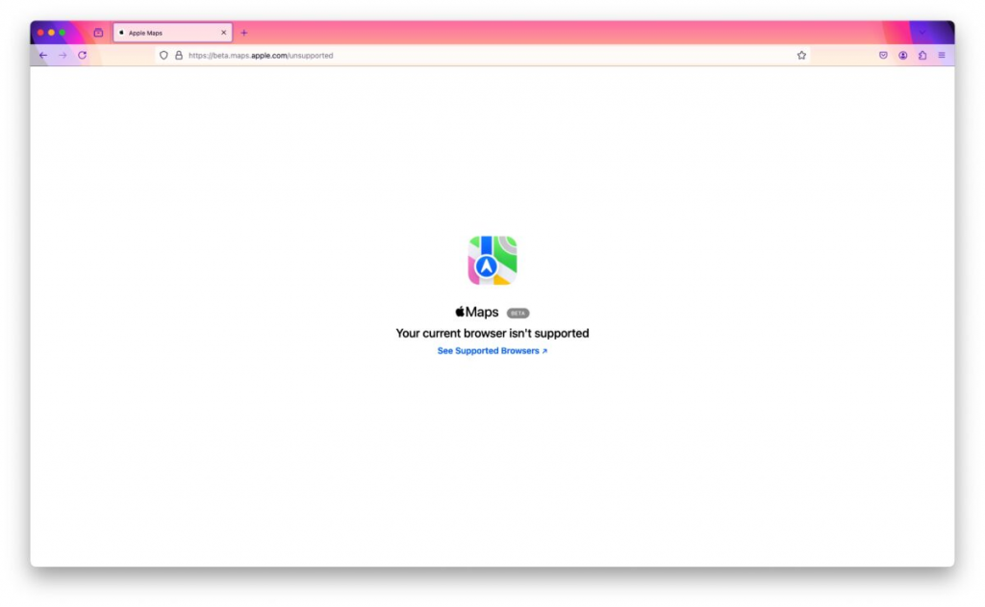Click the forward navigation arrow

tap(63, 55)
